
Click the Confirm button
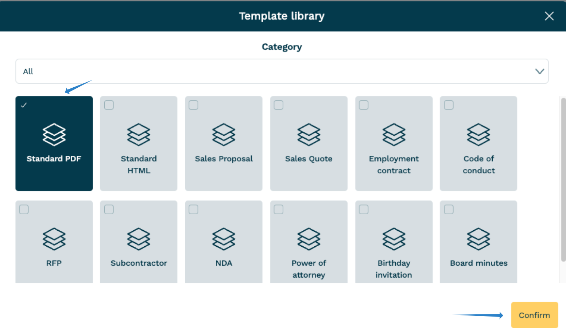tap(534, 315)
